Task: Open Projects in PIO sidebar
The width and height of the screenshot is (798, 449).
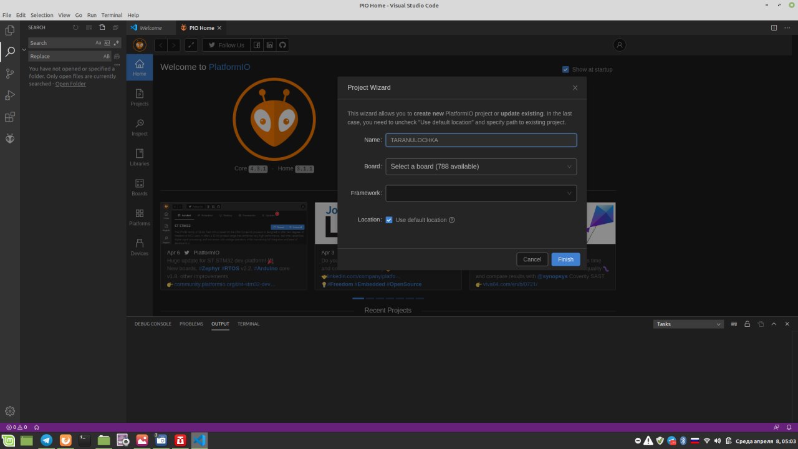Action: click(140, 97)
